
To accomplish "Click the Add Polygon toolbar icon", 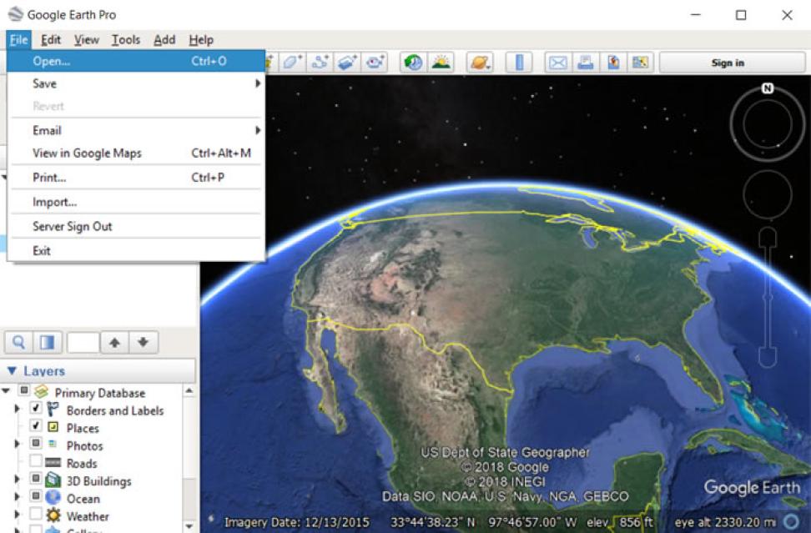I will (x=293, y=63).
